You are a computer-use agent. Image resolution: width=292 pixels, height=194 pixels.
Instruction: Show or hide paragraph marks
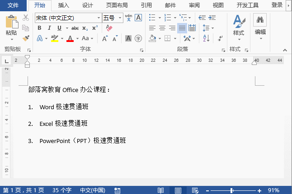click(220, 38)
